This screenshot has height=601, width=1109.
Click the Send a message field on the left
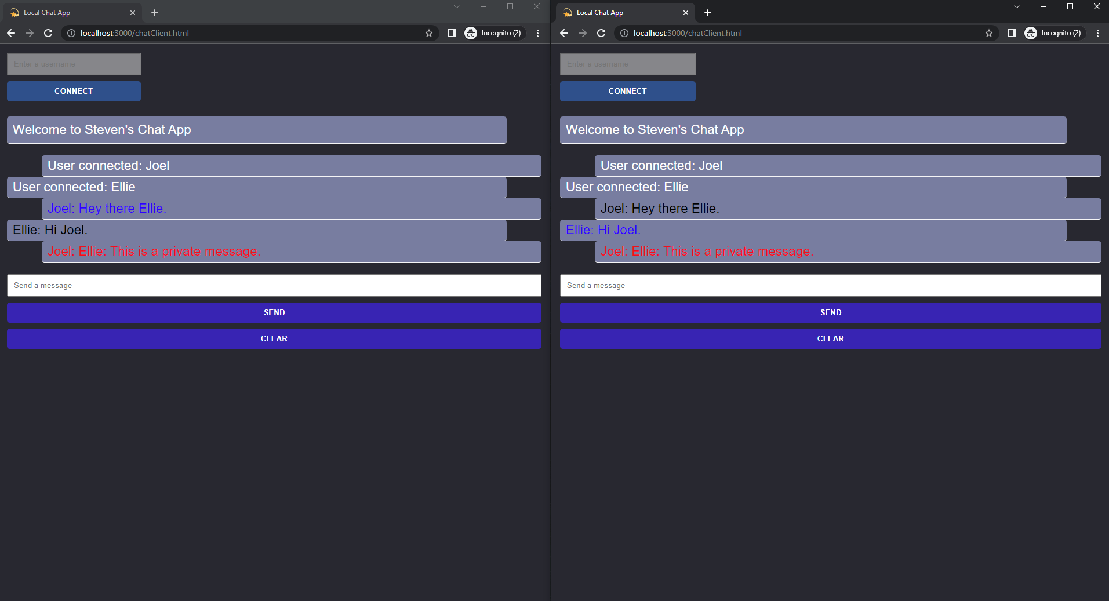click(274, 285)
